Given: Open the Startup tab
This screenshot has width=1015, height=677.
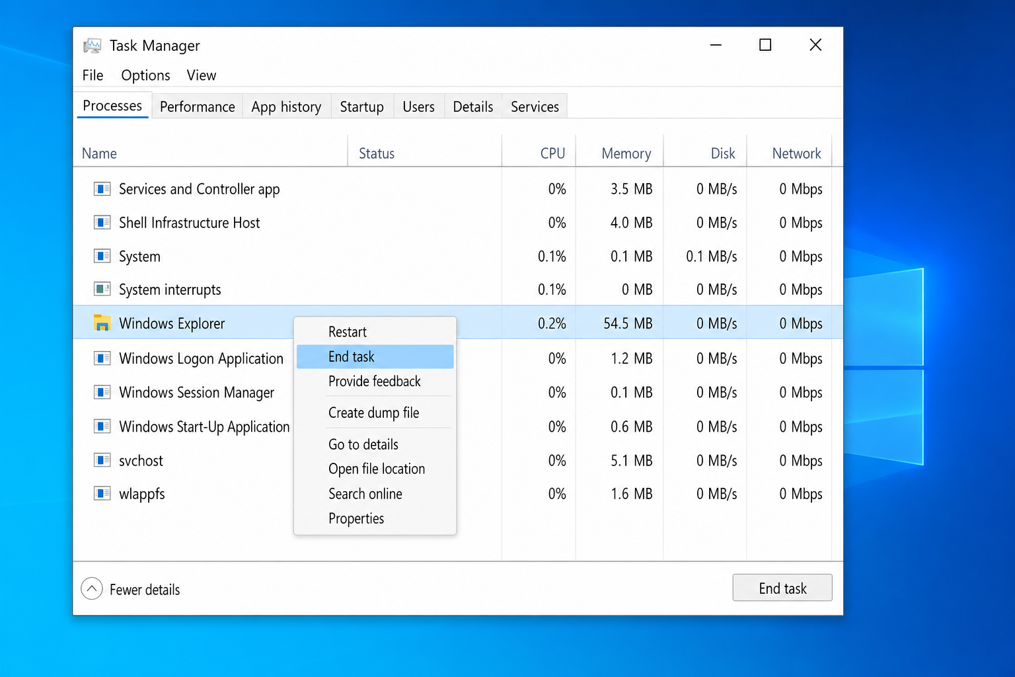Looking at the screenshot, I should click(361, 106).
